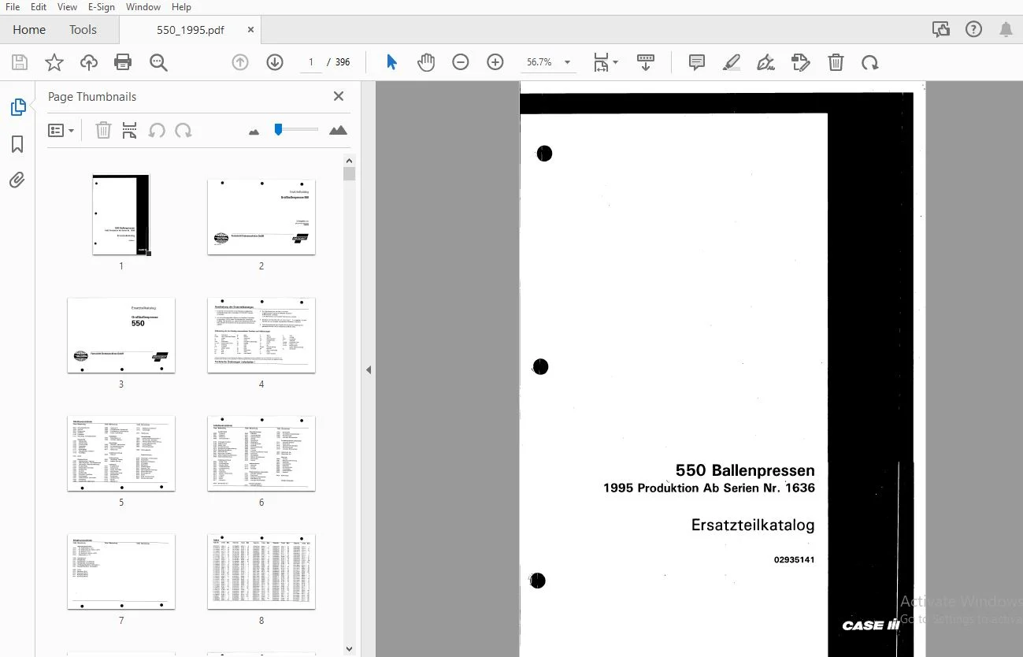Image resolution: width=1023 pixels, height=657 pixels.
Task: Switch to the Home tab
Action: [29, 30]
